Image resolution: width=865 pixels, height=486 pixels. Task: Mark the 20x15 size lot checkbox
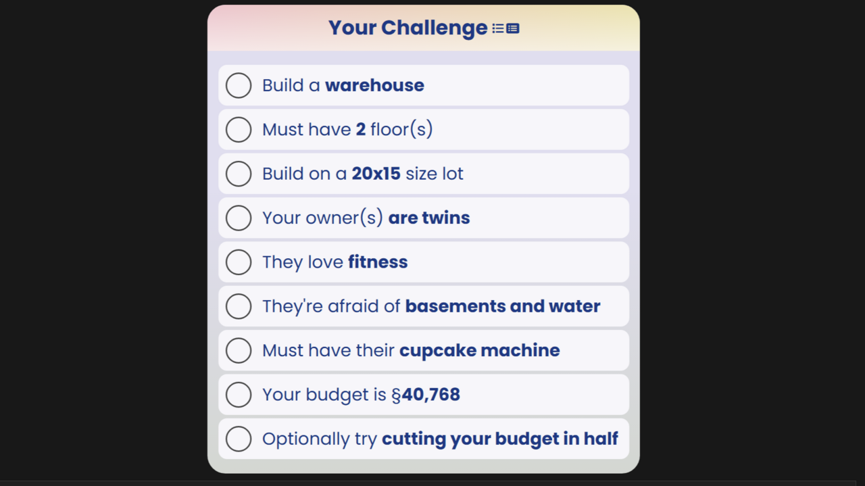[239, 174]
